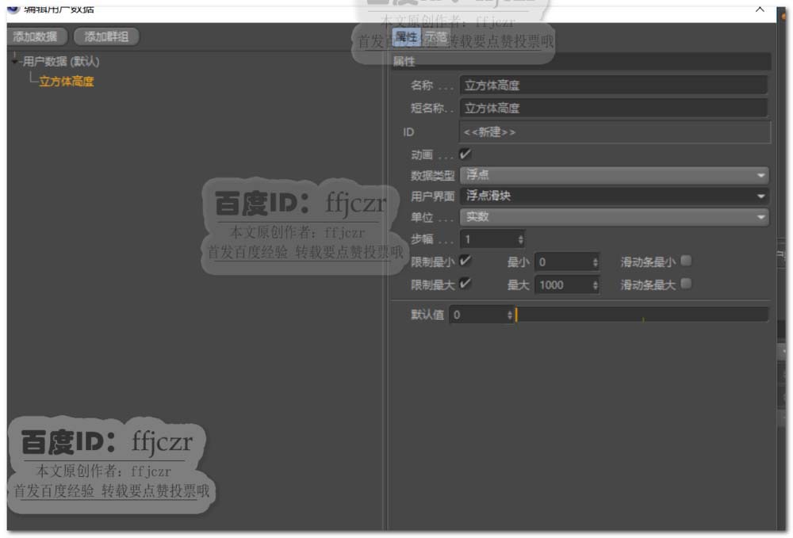Uncheck the 限制最大 checkbox
This screenshot has width=793, height=538.
point(465,284)
